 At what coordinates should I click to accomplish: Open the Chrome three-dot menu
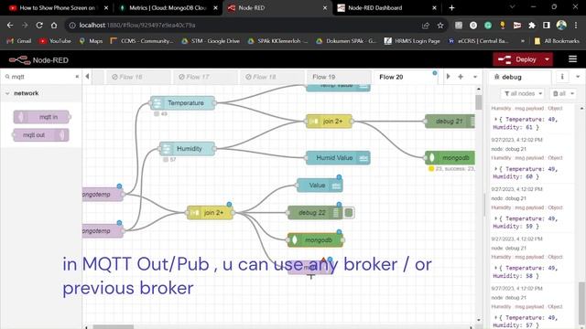tap(576, 25)
